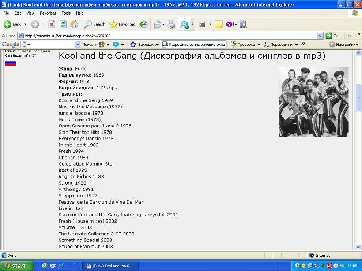Open the Funk Kool and the G taskbar button

tap(110, 266)
